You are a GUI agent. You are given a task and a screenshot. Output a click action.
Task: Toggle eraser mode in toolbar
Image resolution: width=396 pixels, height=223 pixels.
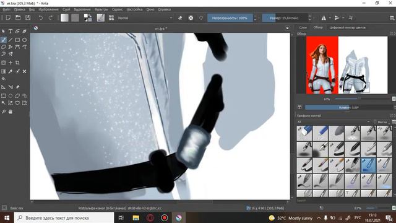click(180, 18)
